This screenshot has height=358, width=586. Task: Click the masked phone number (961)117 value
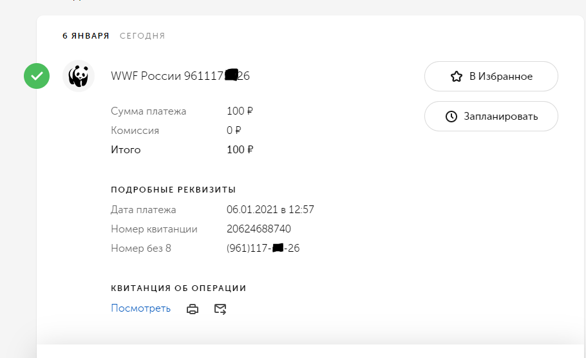point(263,249)
